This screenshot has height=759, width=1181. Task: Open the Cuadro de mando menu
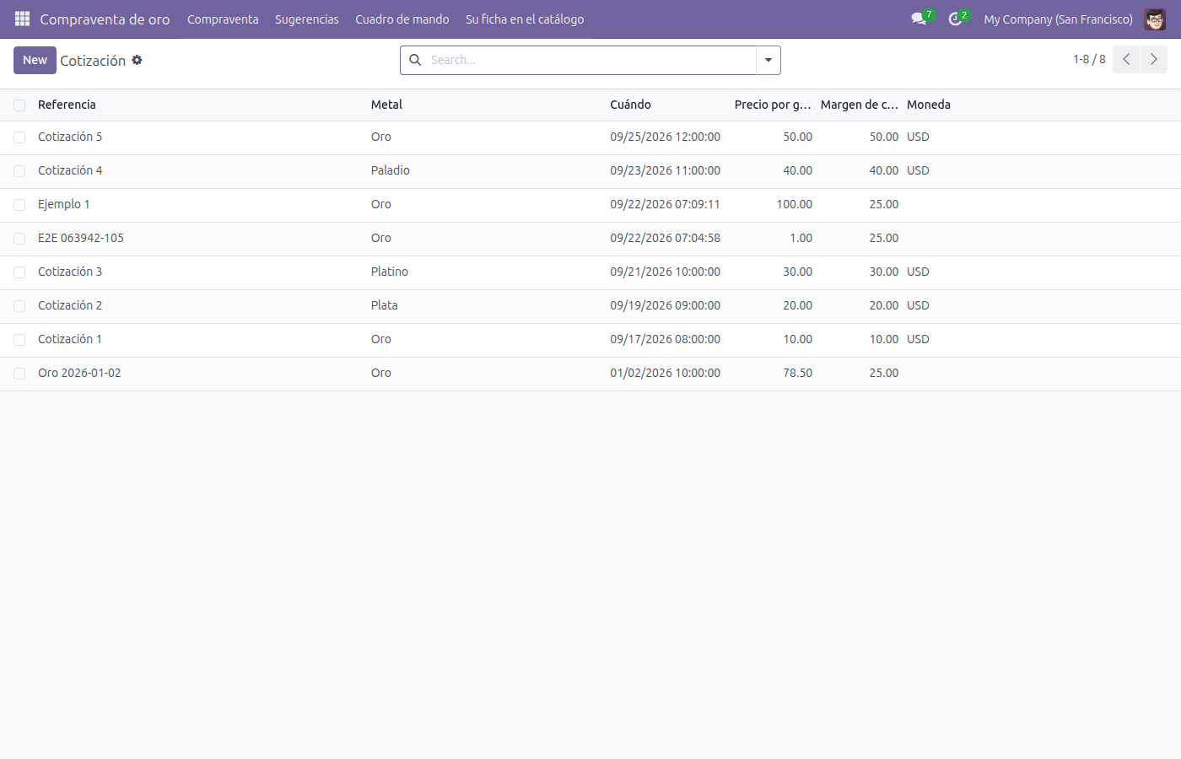pyautogui.click(x=402, y=19)
